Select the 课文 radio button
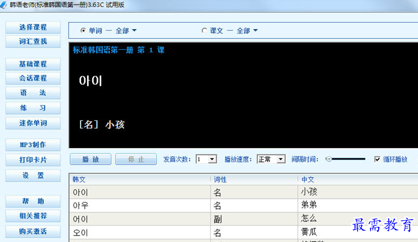The height and width of the screenshot is (242, 418). [204, 31]
